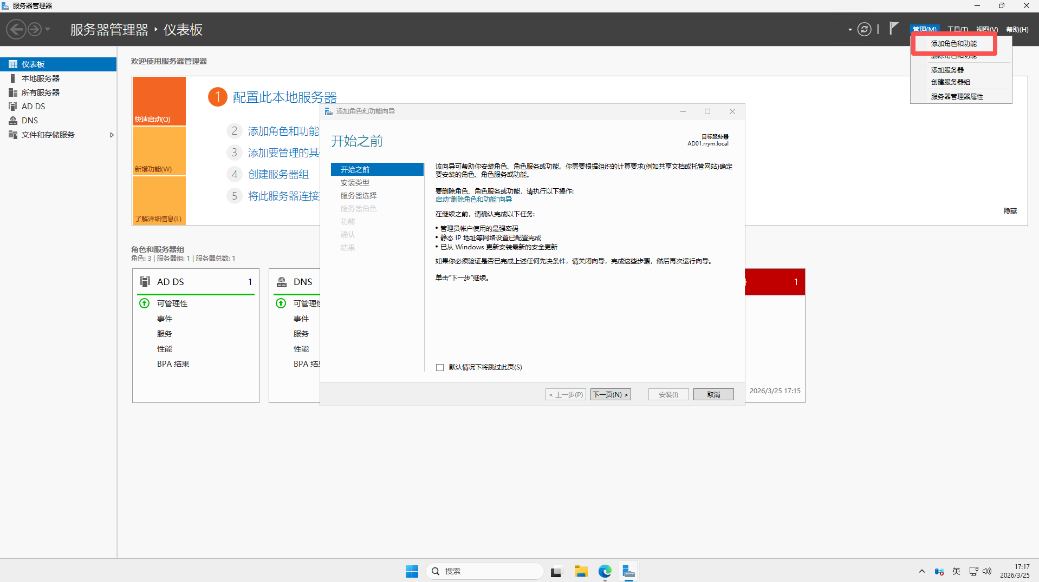Select DNS in the left sidebar
Viewport: 1039px width, 582px height.
coord(30,121)
